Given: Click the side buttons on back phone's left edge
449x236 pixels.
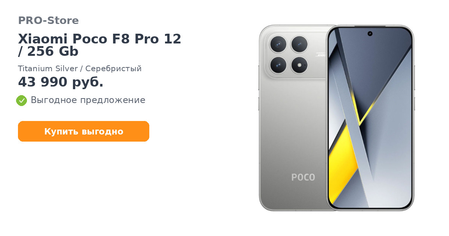Looking at the screenshot, I should [259, 88].
